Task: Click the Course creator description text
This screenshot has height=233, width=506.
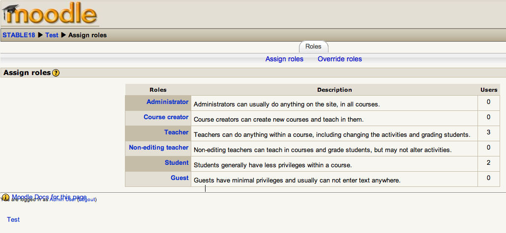Action: pyautogui.click(x=279, y=119)
